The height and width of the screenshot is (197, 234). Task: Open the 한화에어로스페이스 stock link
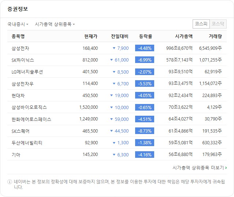[31, 119]
